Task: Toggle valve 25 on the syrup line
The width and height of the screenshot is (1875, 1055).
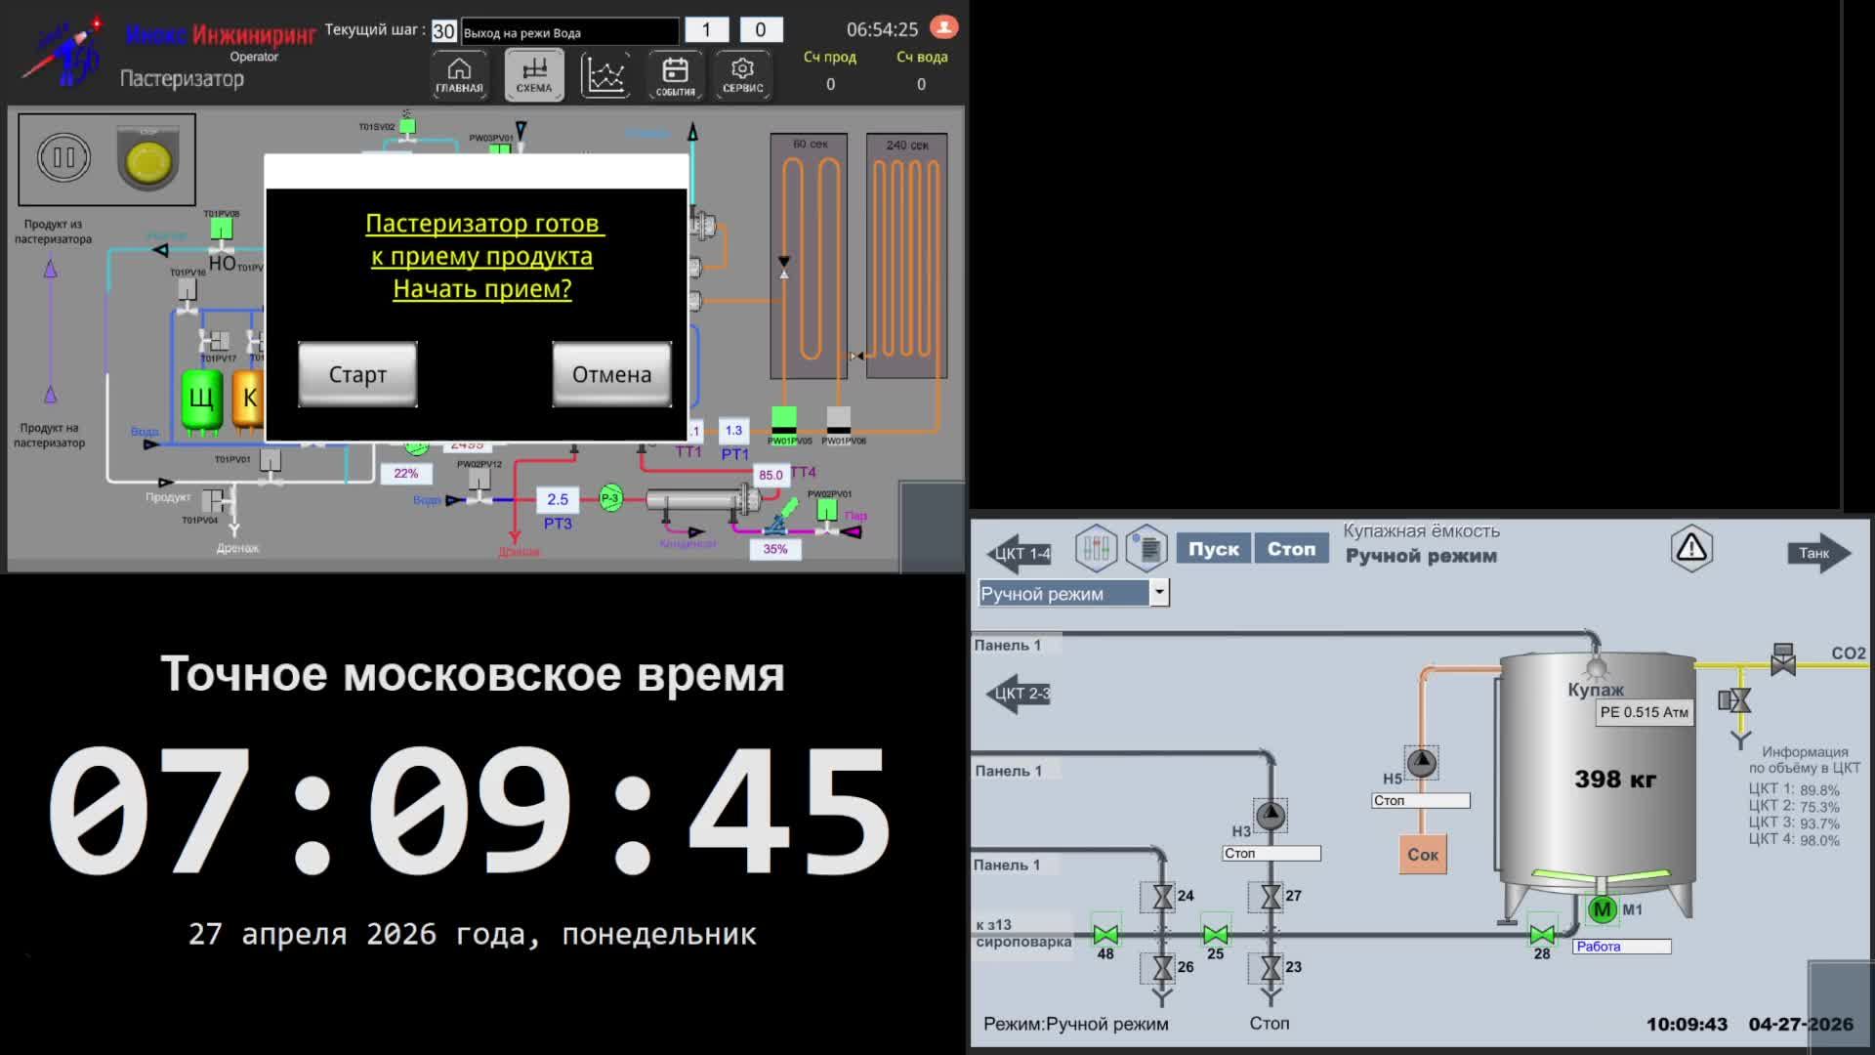Action: click(x=1215, y=935)
